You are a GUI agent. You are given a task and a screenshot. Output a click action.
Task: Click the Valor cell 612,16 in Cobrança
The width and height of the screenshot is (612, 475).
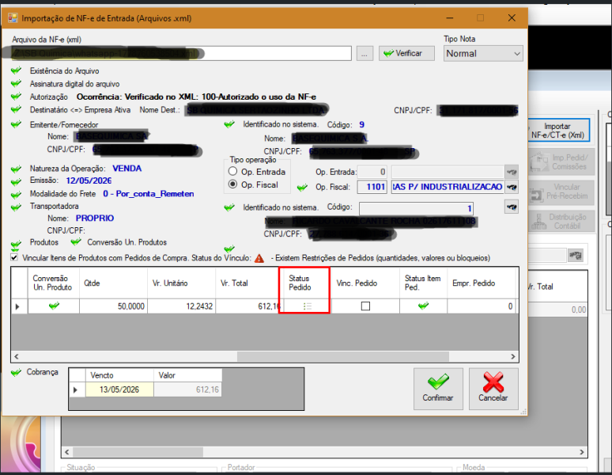point(187,389)
